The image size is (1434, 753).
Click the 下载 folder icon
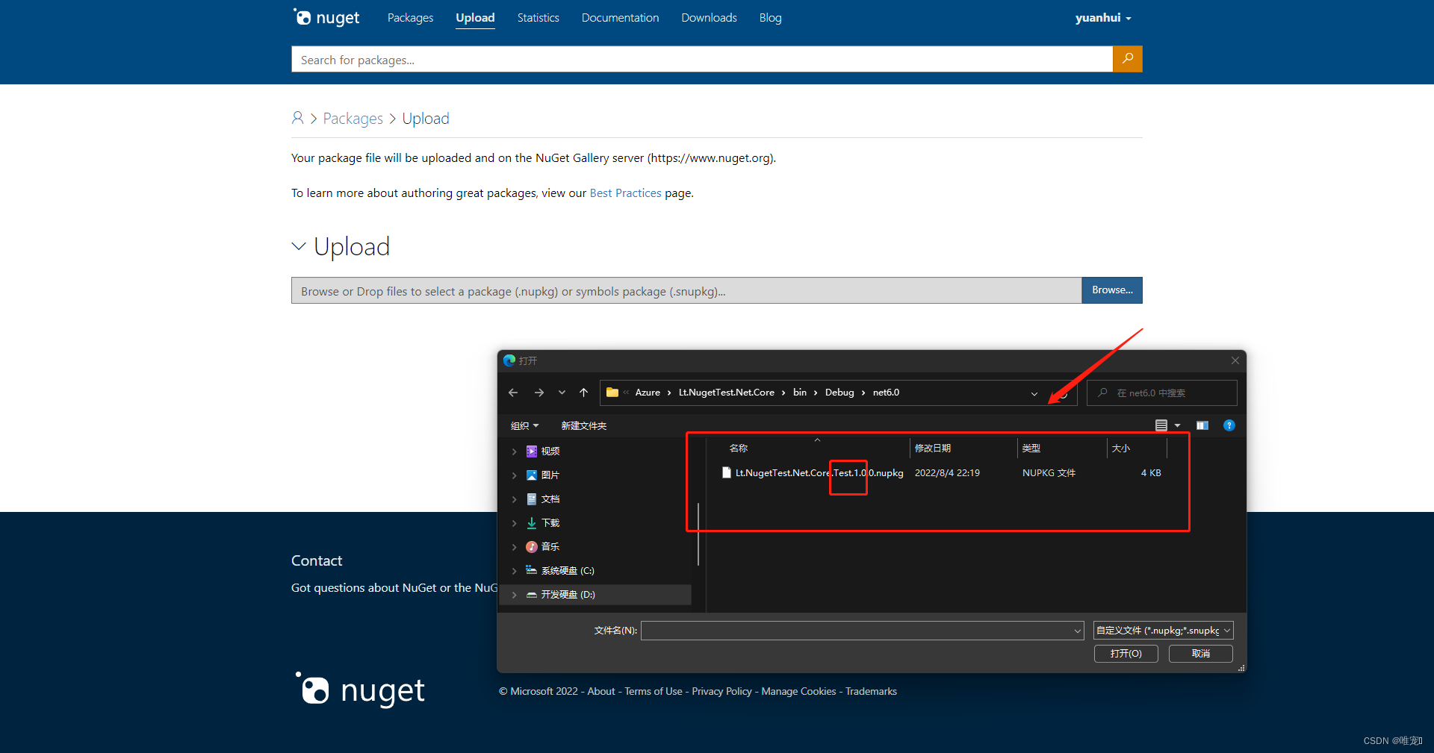(532, 522)
